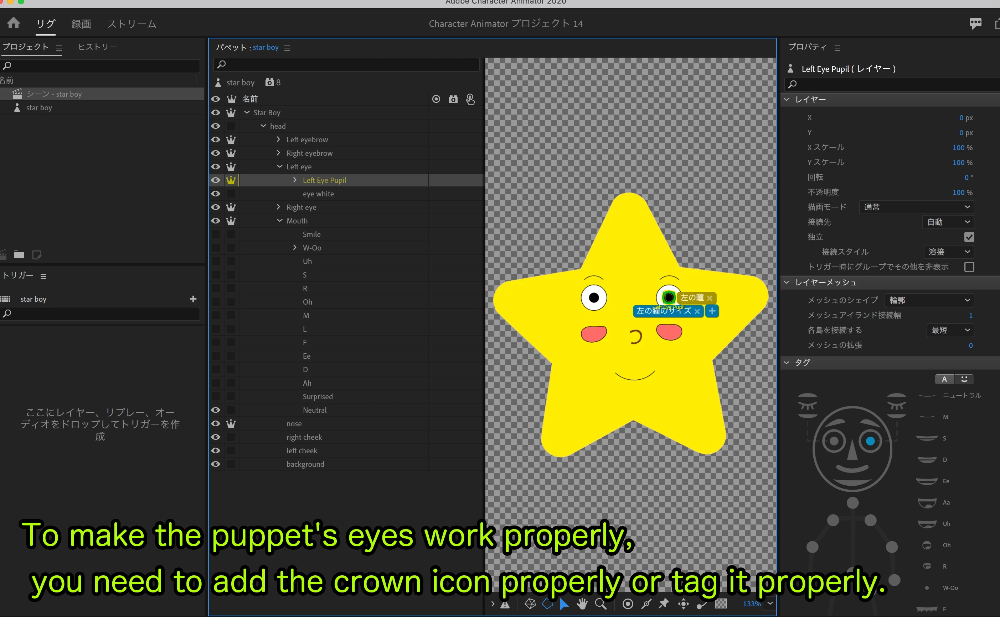1000x617 pixels.
Task: Toggle independence crown for eye white layer
Action: point(231,194)
